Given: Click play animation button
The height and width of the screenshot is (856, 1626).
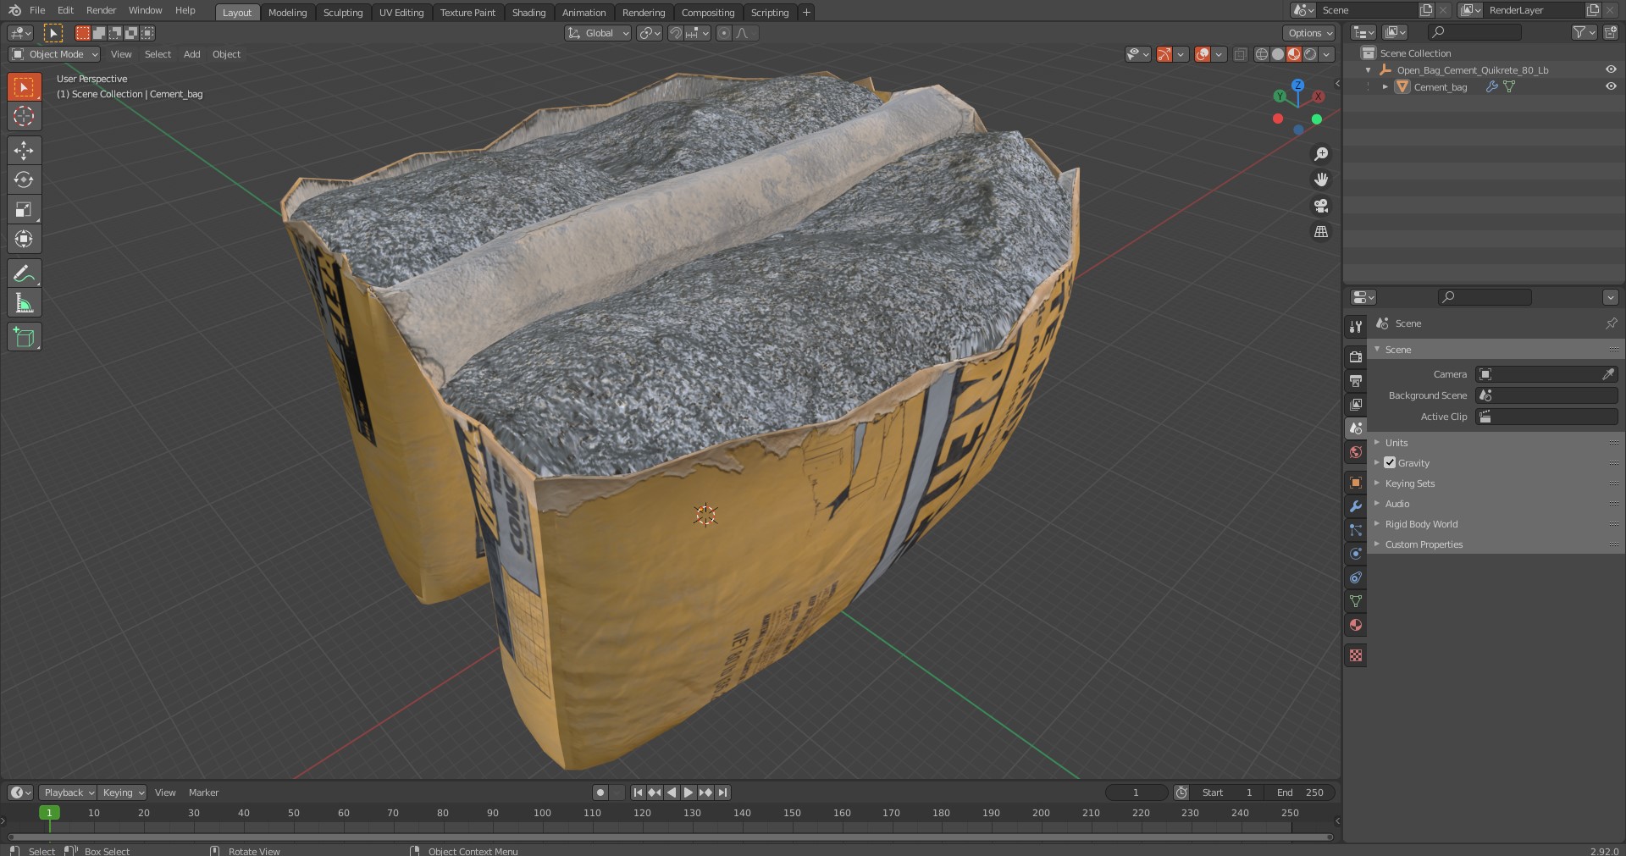Looking at the screenshot, I should point(689,792).
